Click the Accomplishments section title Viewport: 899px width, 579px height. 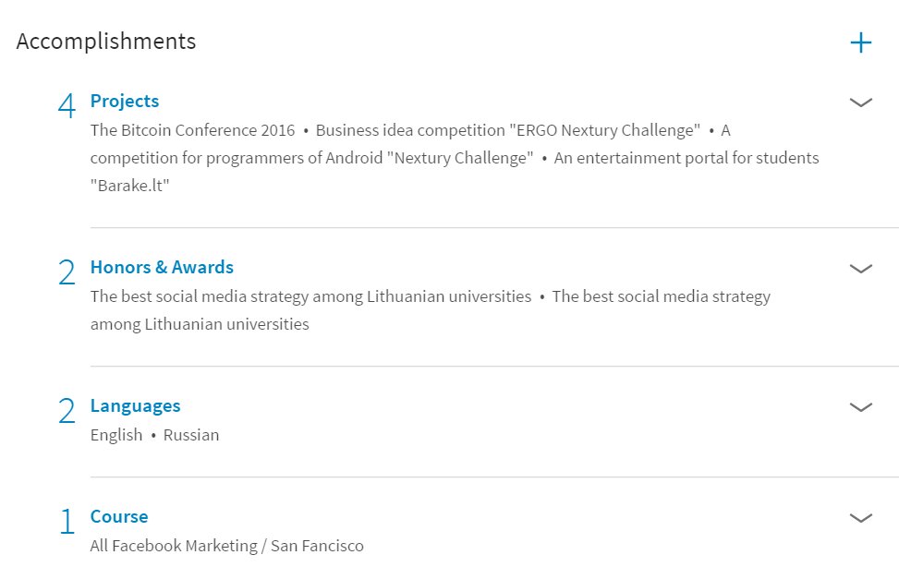106,42
